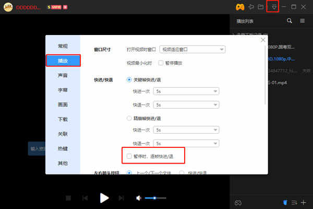Close the settings dialog with X

(263, 40)
